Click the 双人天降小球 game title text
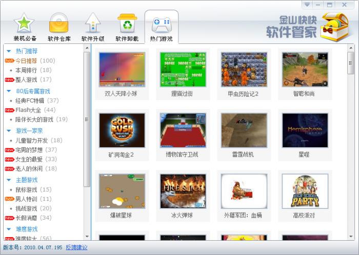 121,94
